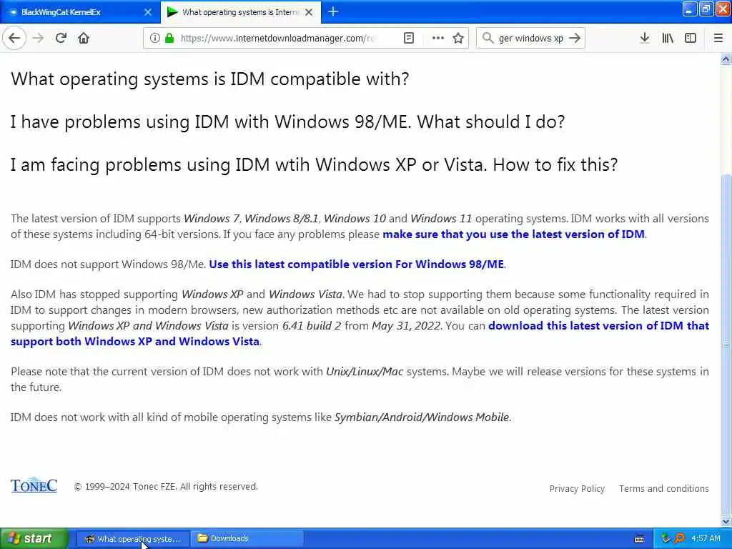The image size is (732, 549).
Task: Click the Tonec logo in footer
Action: [x=34, y=485]
